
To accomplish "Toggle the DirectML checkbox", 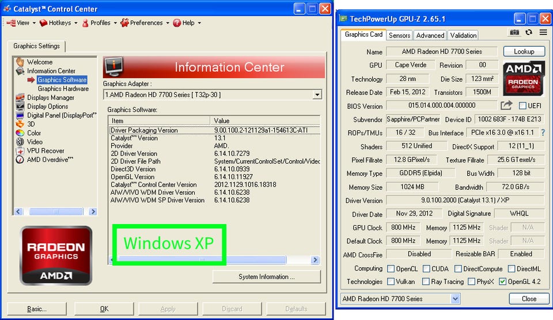I will 512,269.
